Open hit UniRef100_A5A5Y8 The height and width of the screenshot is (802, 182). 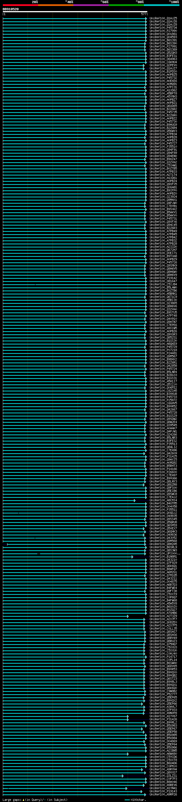[163, 603]
